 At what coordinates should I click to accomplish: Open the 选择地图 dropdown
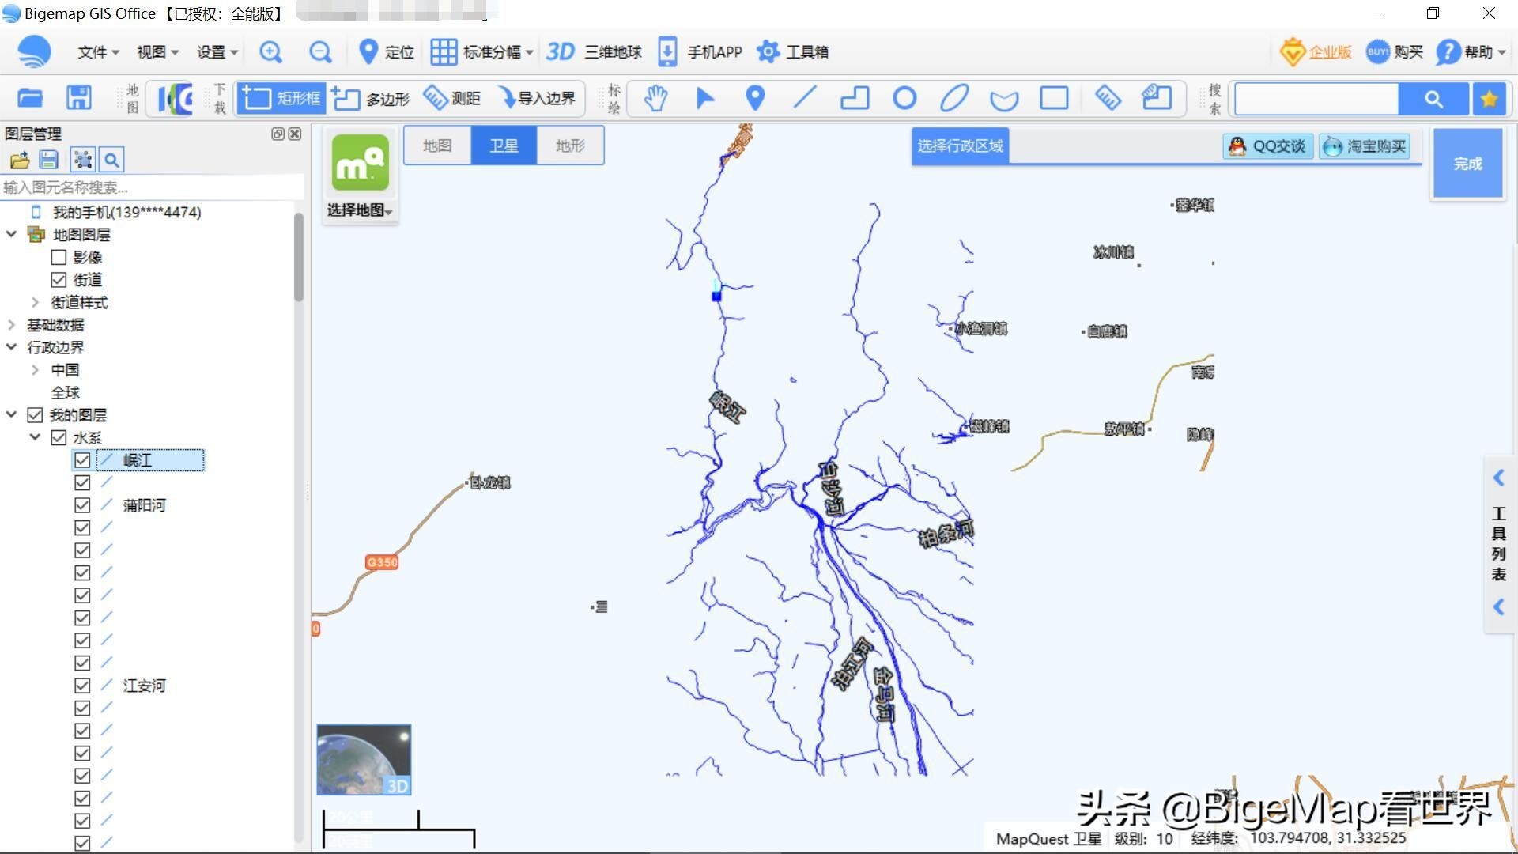click(x=360, y=210)
